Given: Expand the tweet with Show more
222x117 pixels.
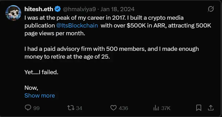Looking at the screenshot, I should 39,95.
